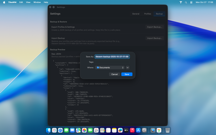This screenshot has width=216, height=135.
Task: Open Control Center in menu bar
Action: (x=191, y=2)
